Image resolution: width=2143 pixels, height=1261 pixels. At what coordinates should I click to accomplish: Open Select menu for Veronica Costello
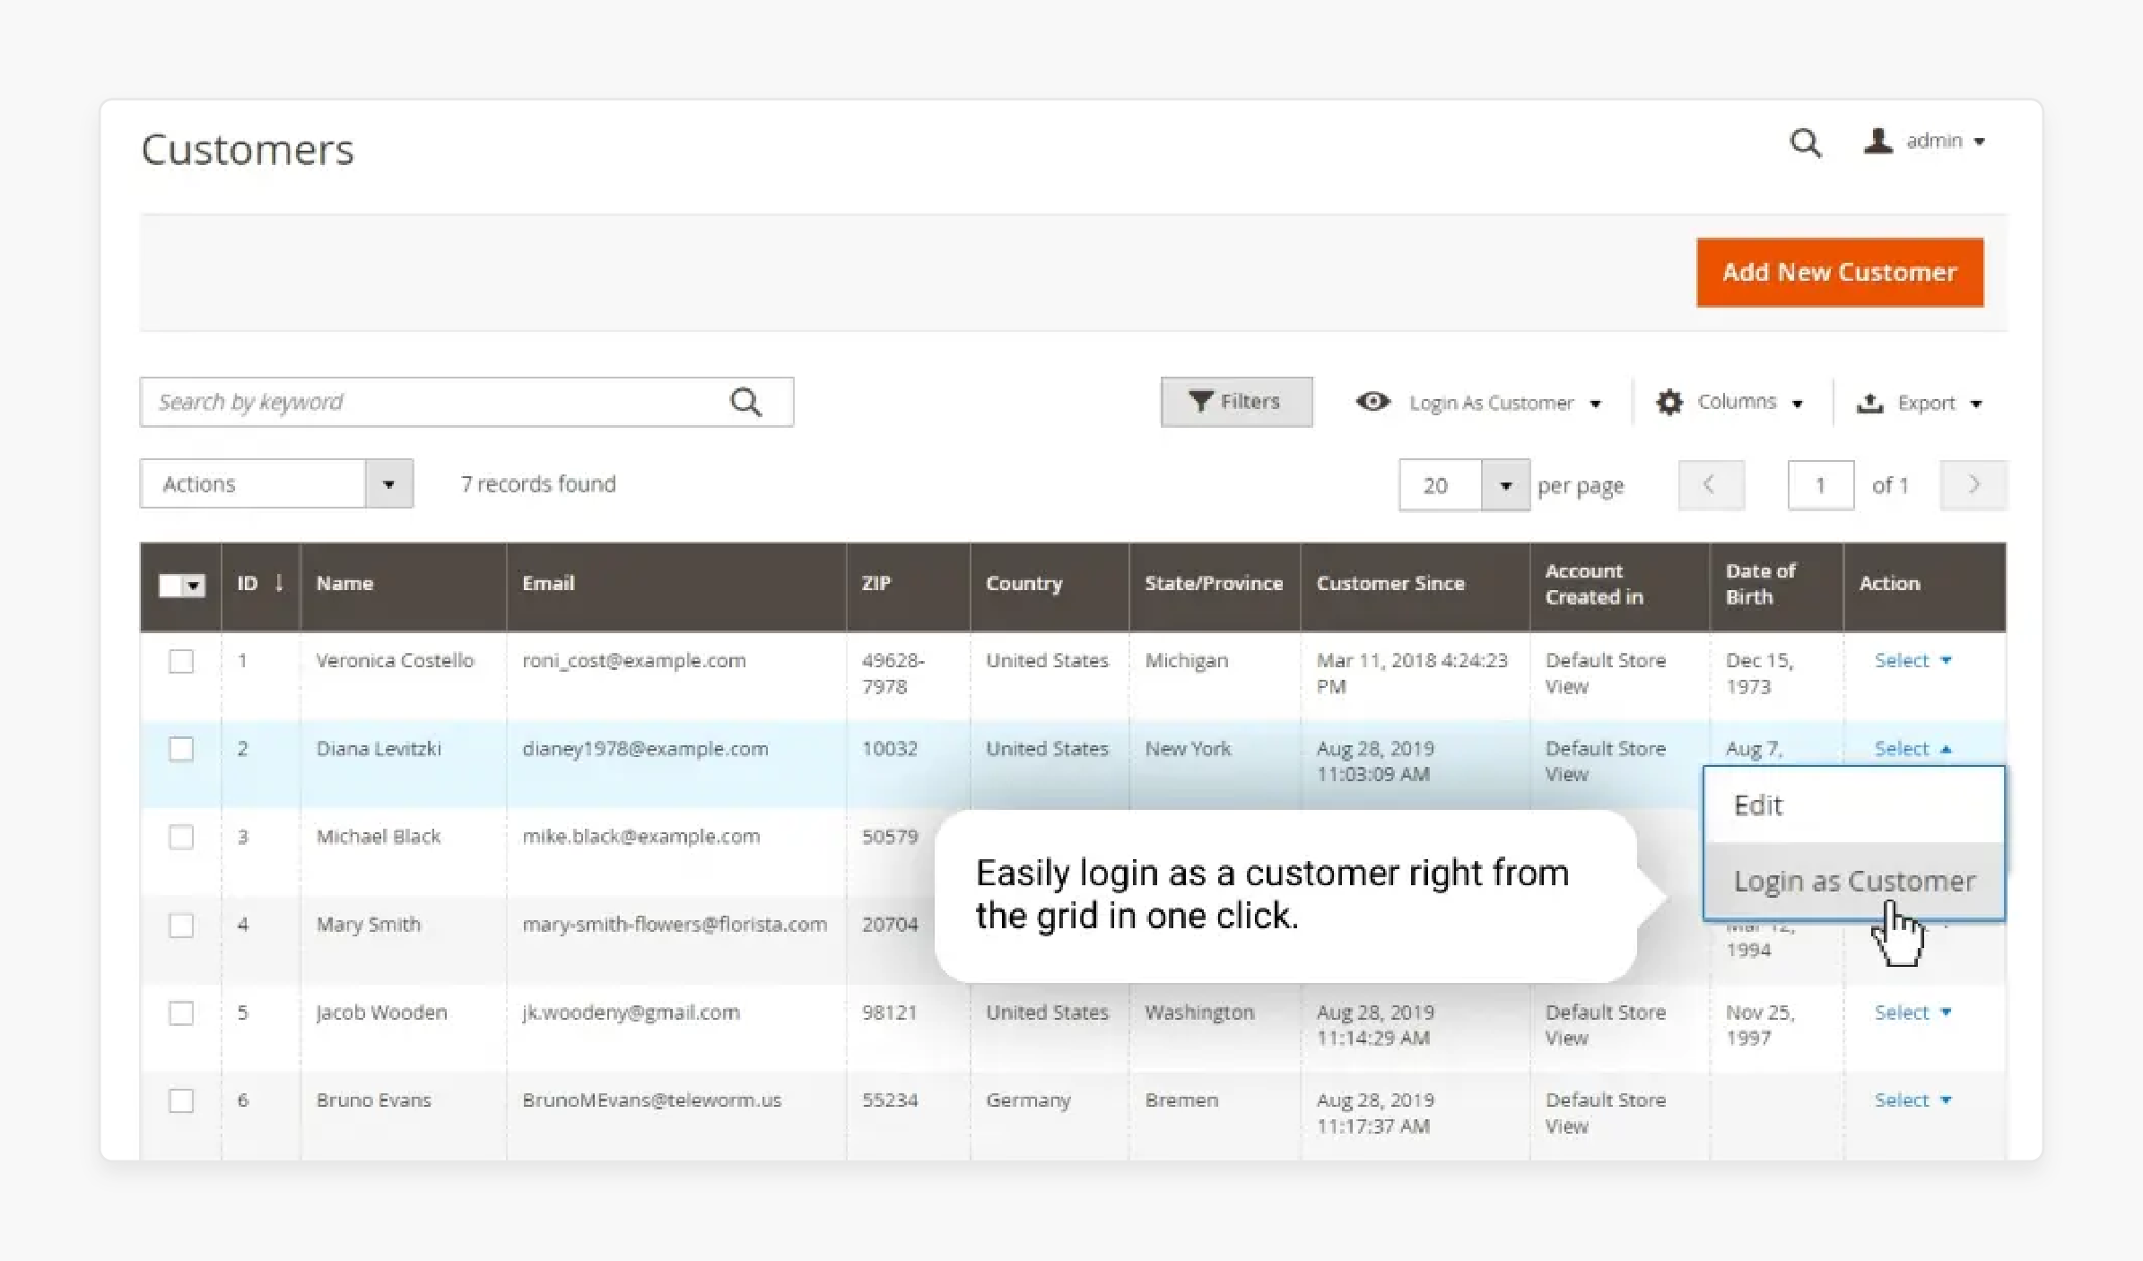[1912, 660]
